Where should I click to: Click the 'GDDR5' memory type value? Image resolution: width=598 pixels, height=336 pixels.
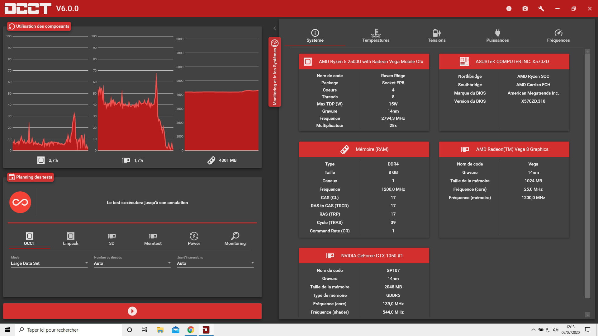pos(393,295)
